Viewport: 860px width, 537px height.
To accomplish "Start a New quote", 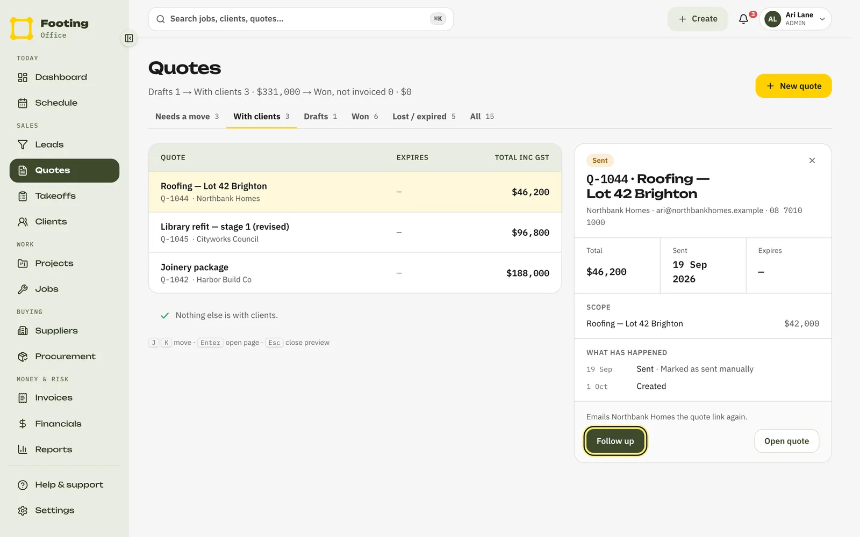I will tap(793, 86).
